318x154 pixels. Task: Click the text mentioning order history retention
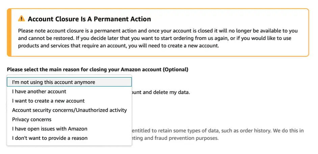[x=216, y=130]
